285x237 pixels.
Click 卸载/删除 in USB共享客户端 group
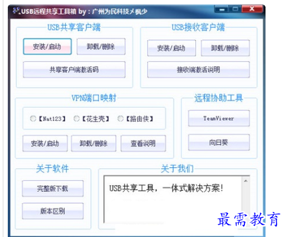click(101, 46)
